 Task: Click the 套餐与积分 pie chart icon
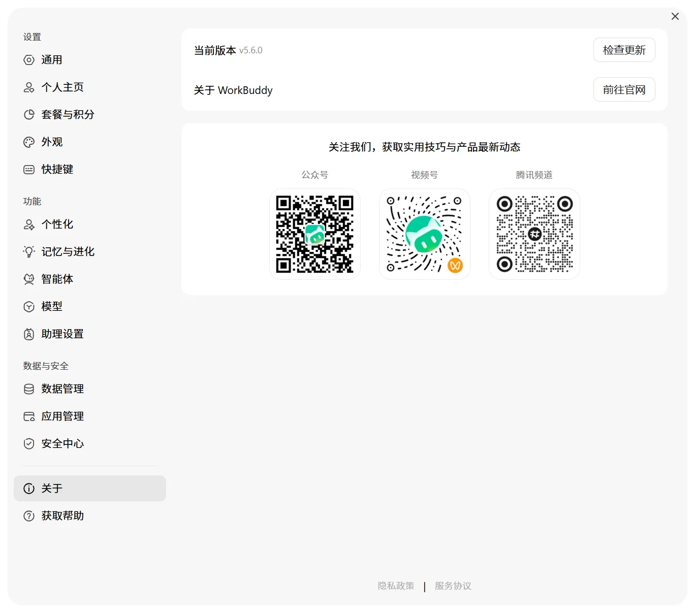29,115
